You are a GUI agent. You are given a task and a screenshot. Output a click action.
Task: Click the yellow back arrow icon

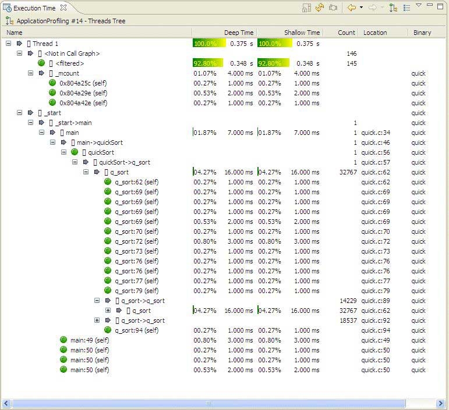click(x=351, y=8)
